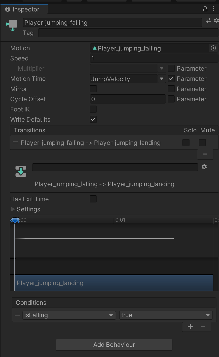The width and height of the screenshot is (219, 357).
Task: Open the isFalling condition parameter dropdown
Action: click(x=69, y=315)
